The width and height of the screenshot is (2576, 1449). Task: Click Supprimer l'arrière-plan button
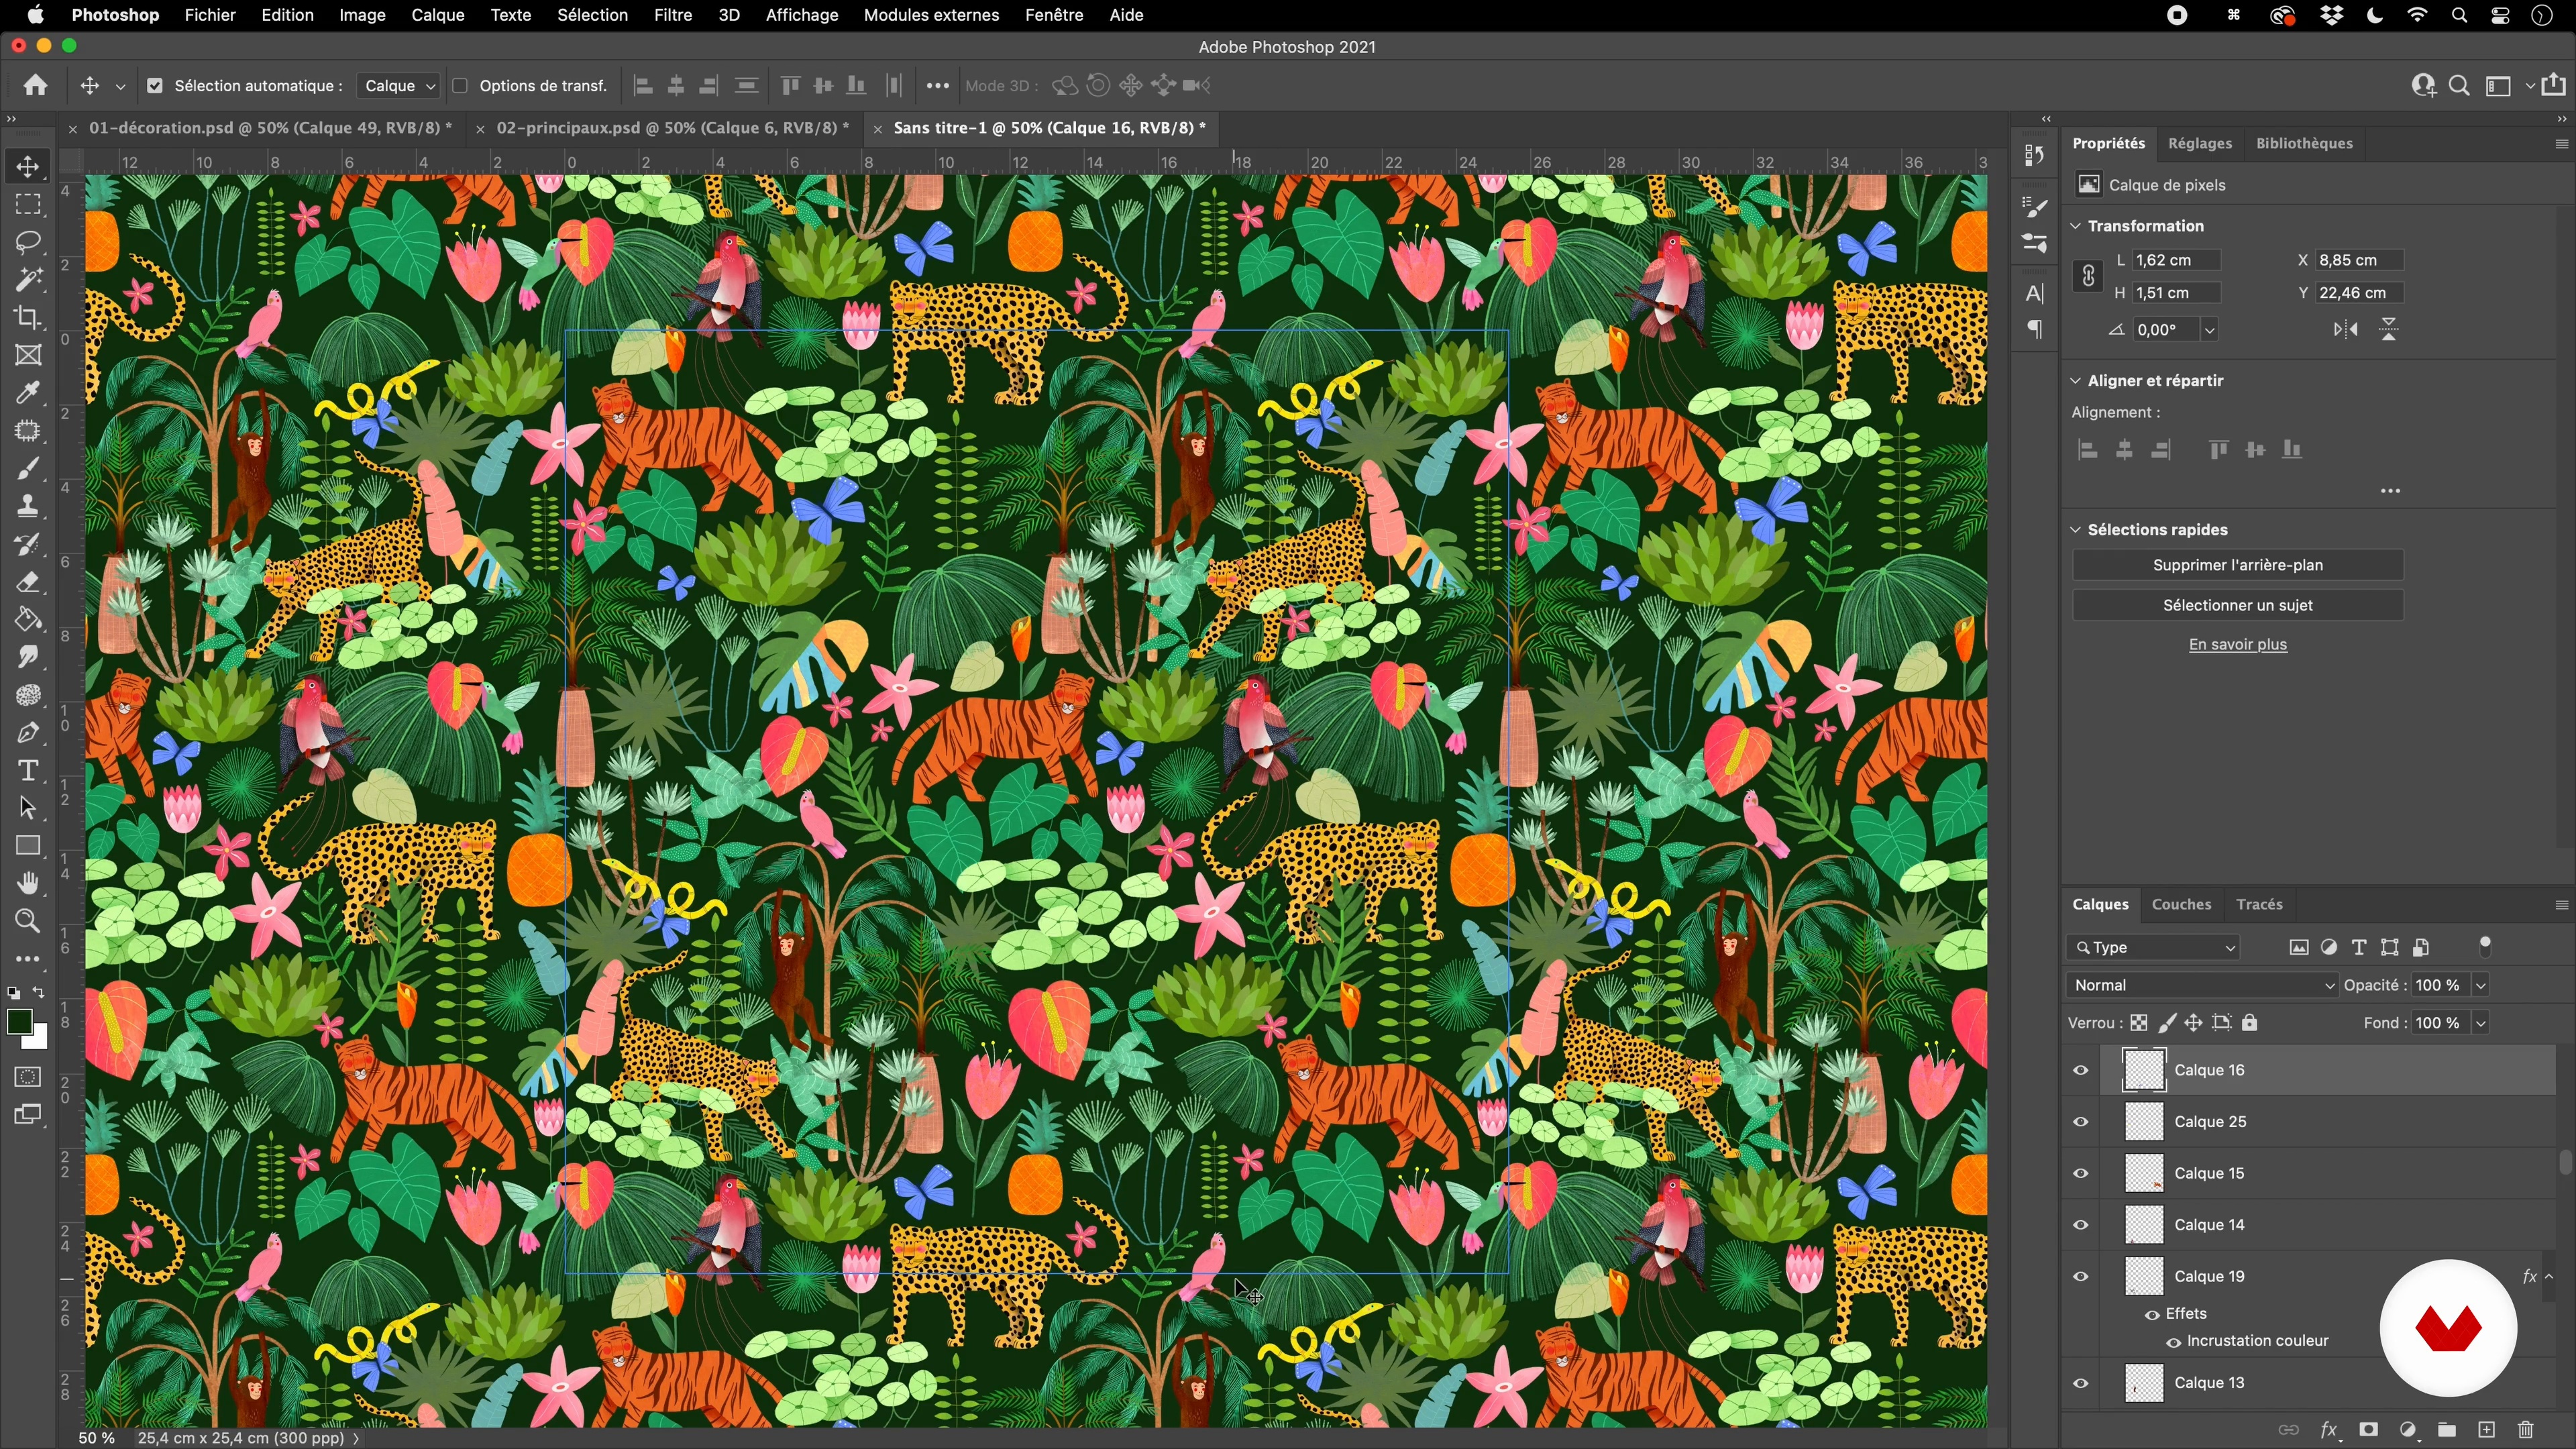(2237, 565)
